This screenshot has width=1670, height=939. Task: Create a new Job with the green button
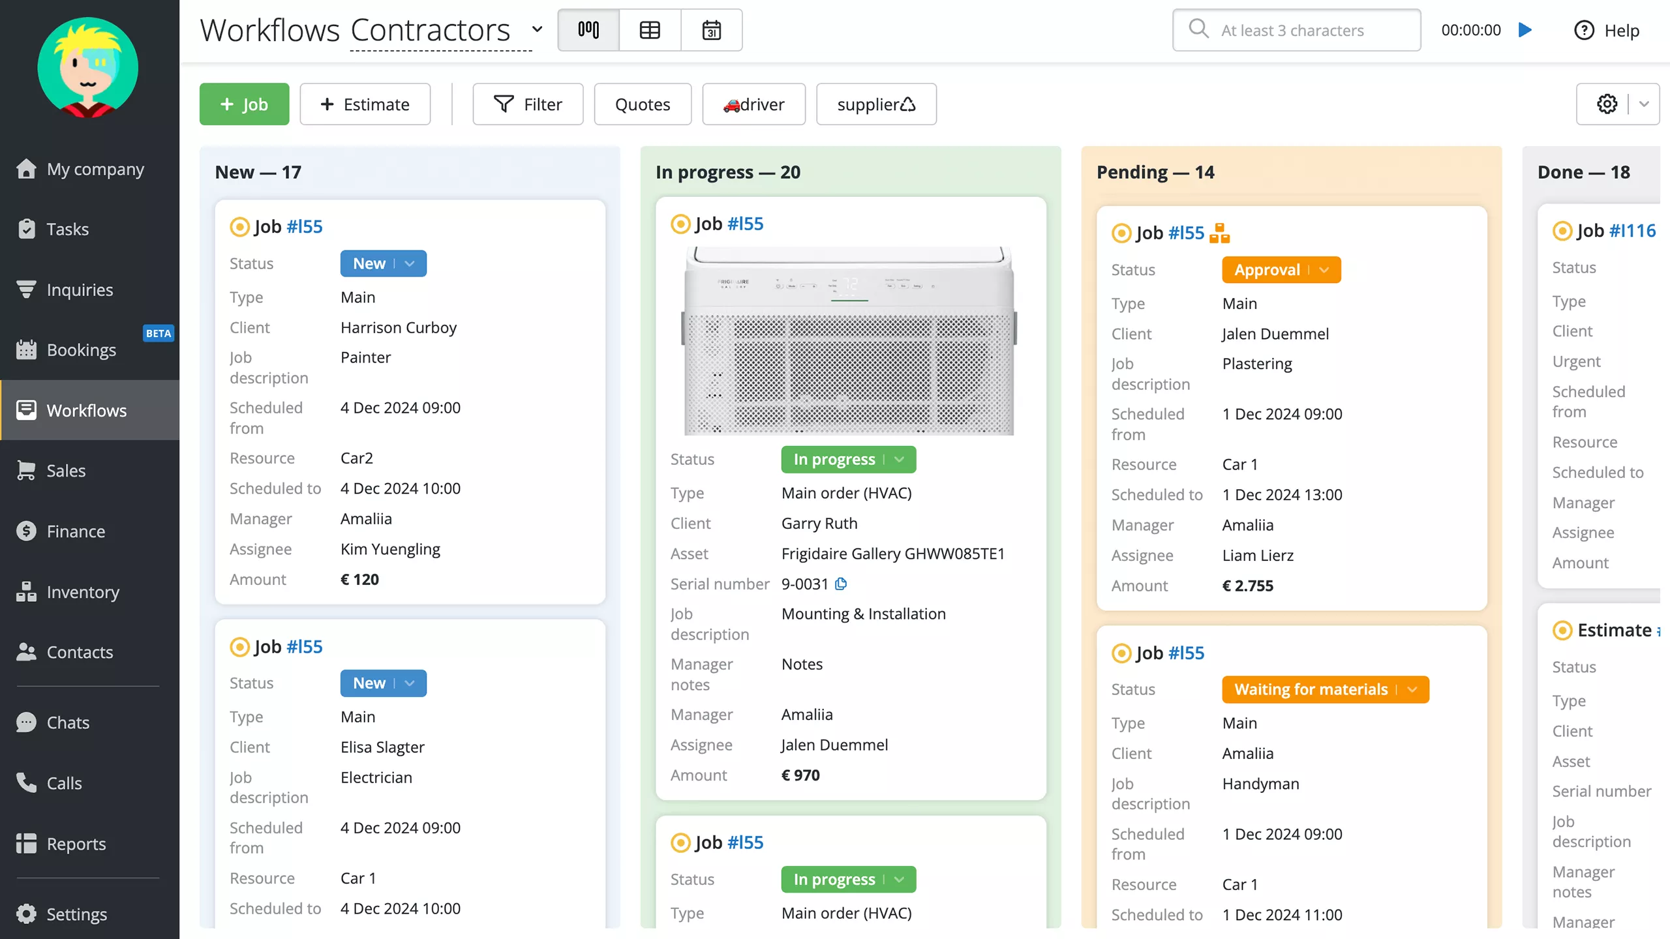click(x=244, y=104)
